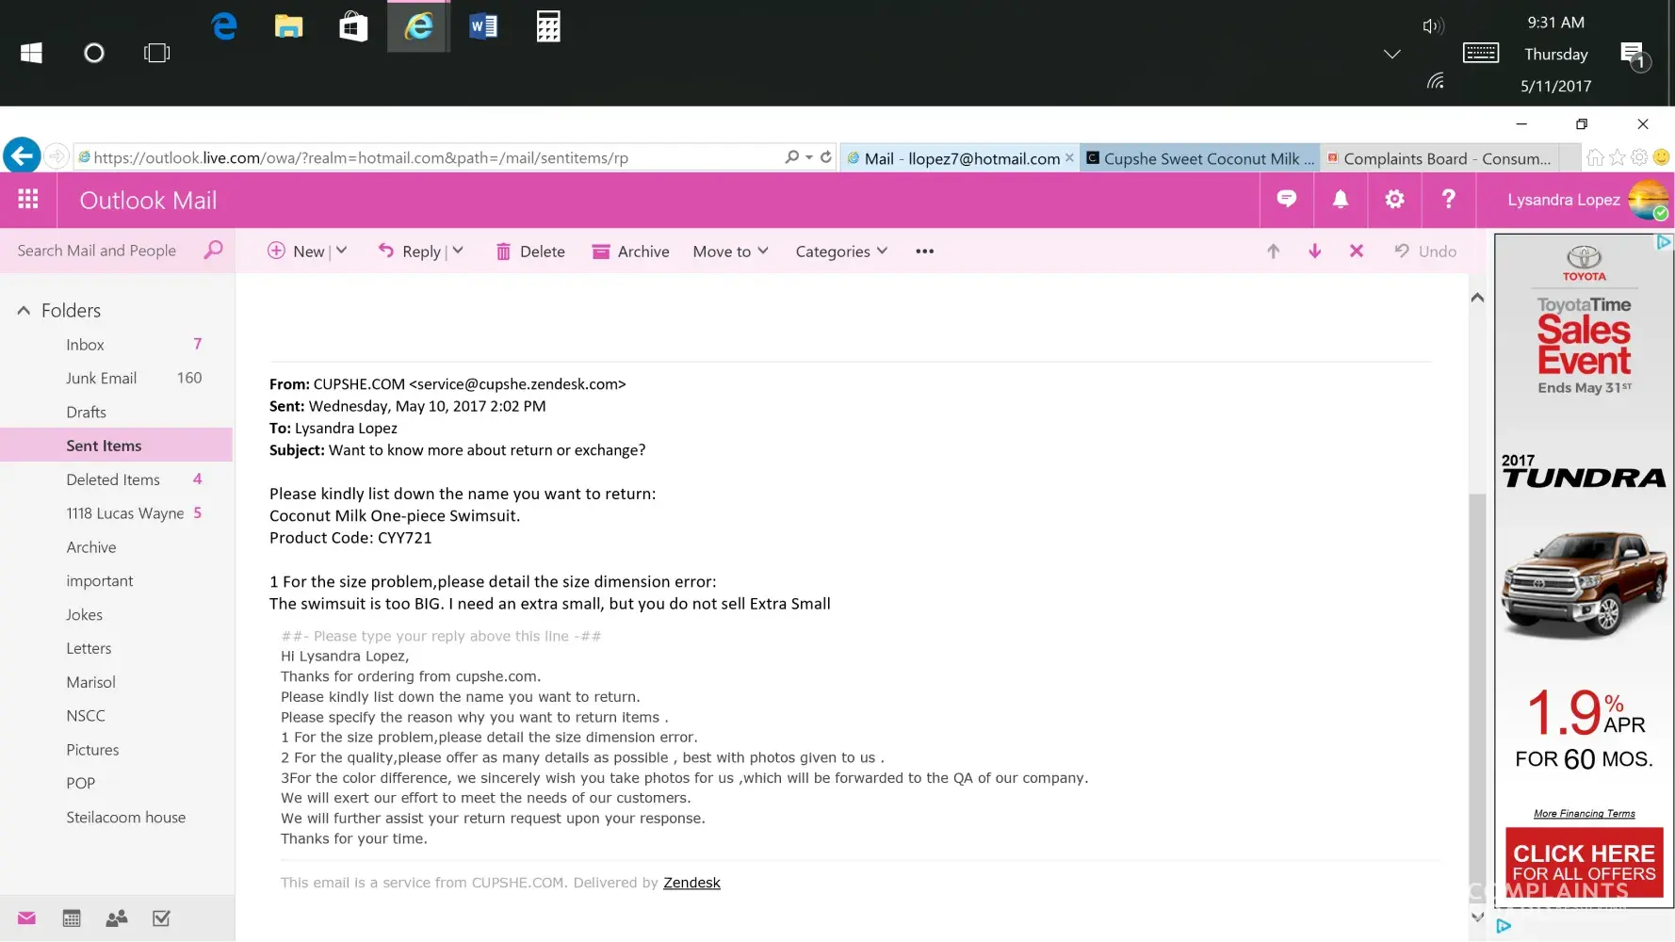Close the open message with X

[1356, 251]
